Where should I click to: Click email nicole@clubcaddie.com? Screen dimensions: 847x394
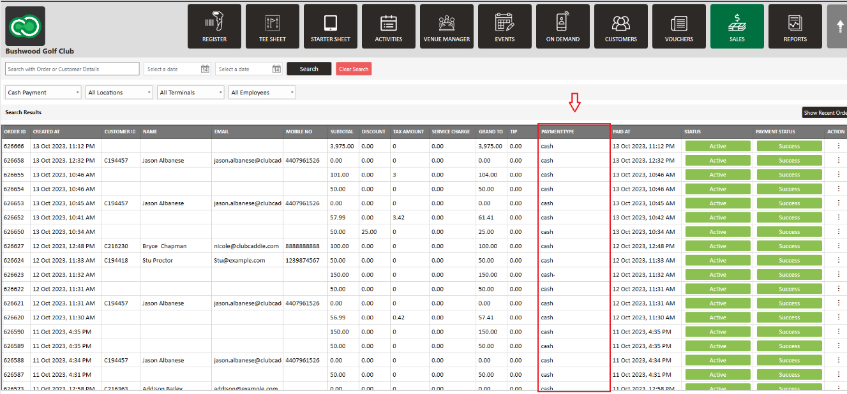[x=246, y=246]
